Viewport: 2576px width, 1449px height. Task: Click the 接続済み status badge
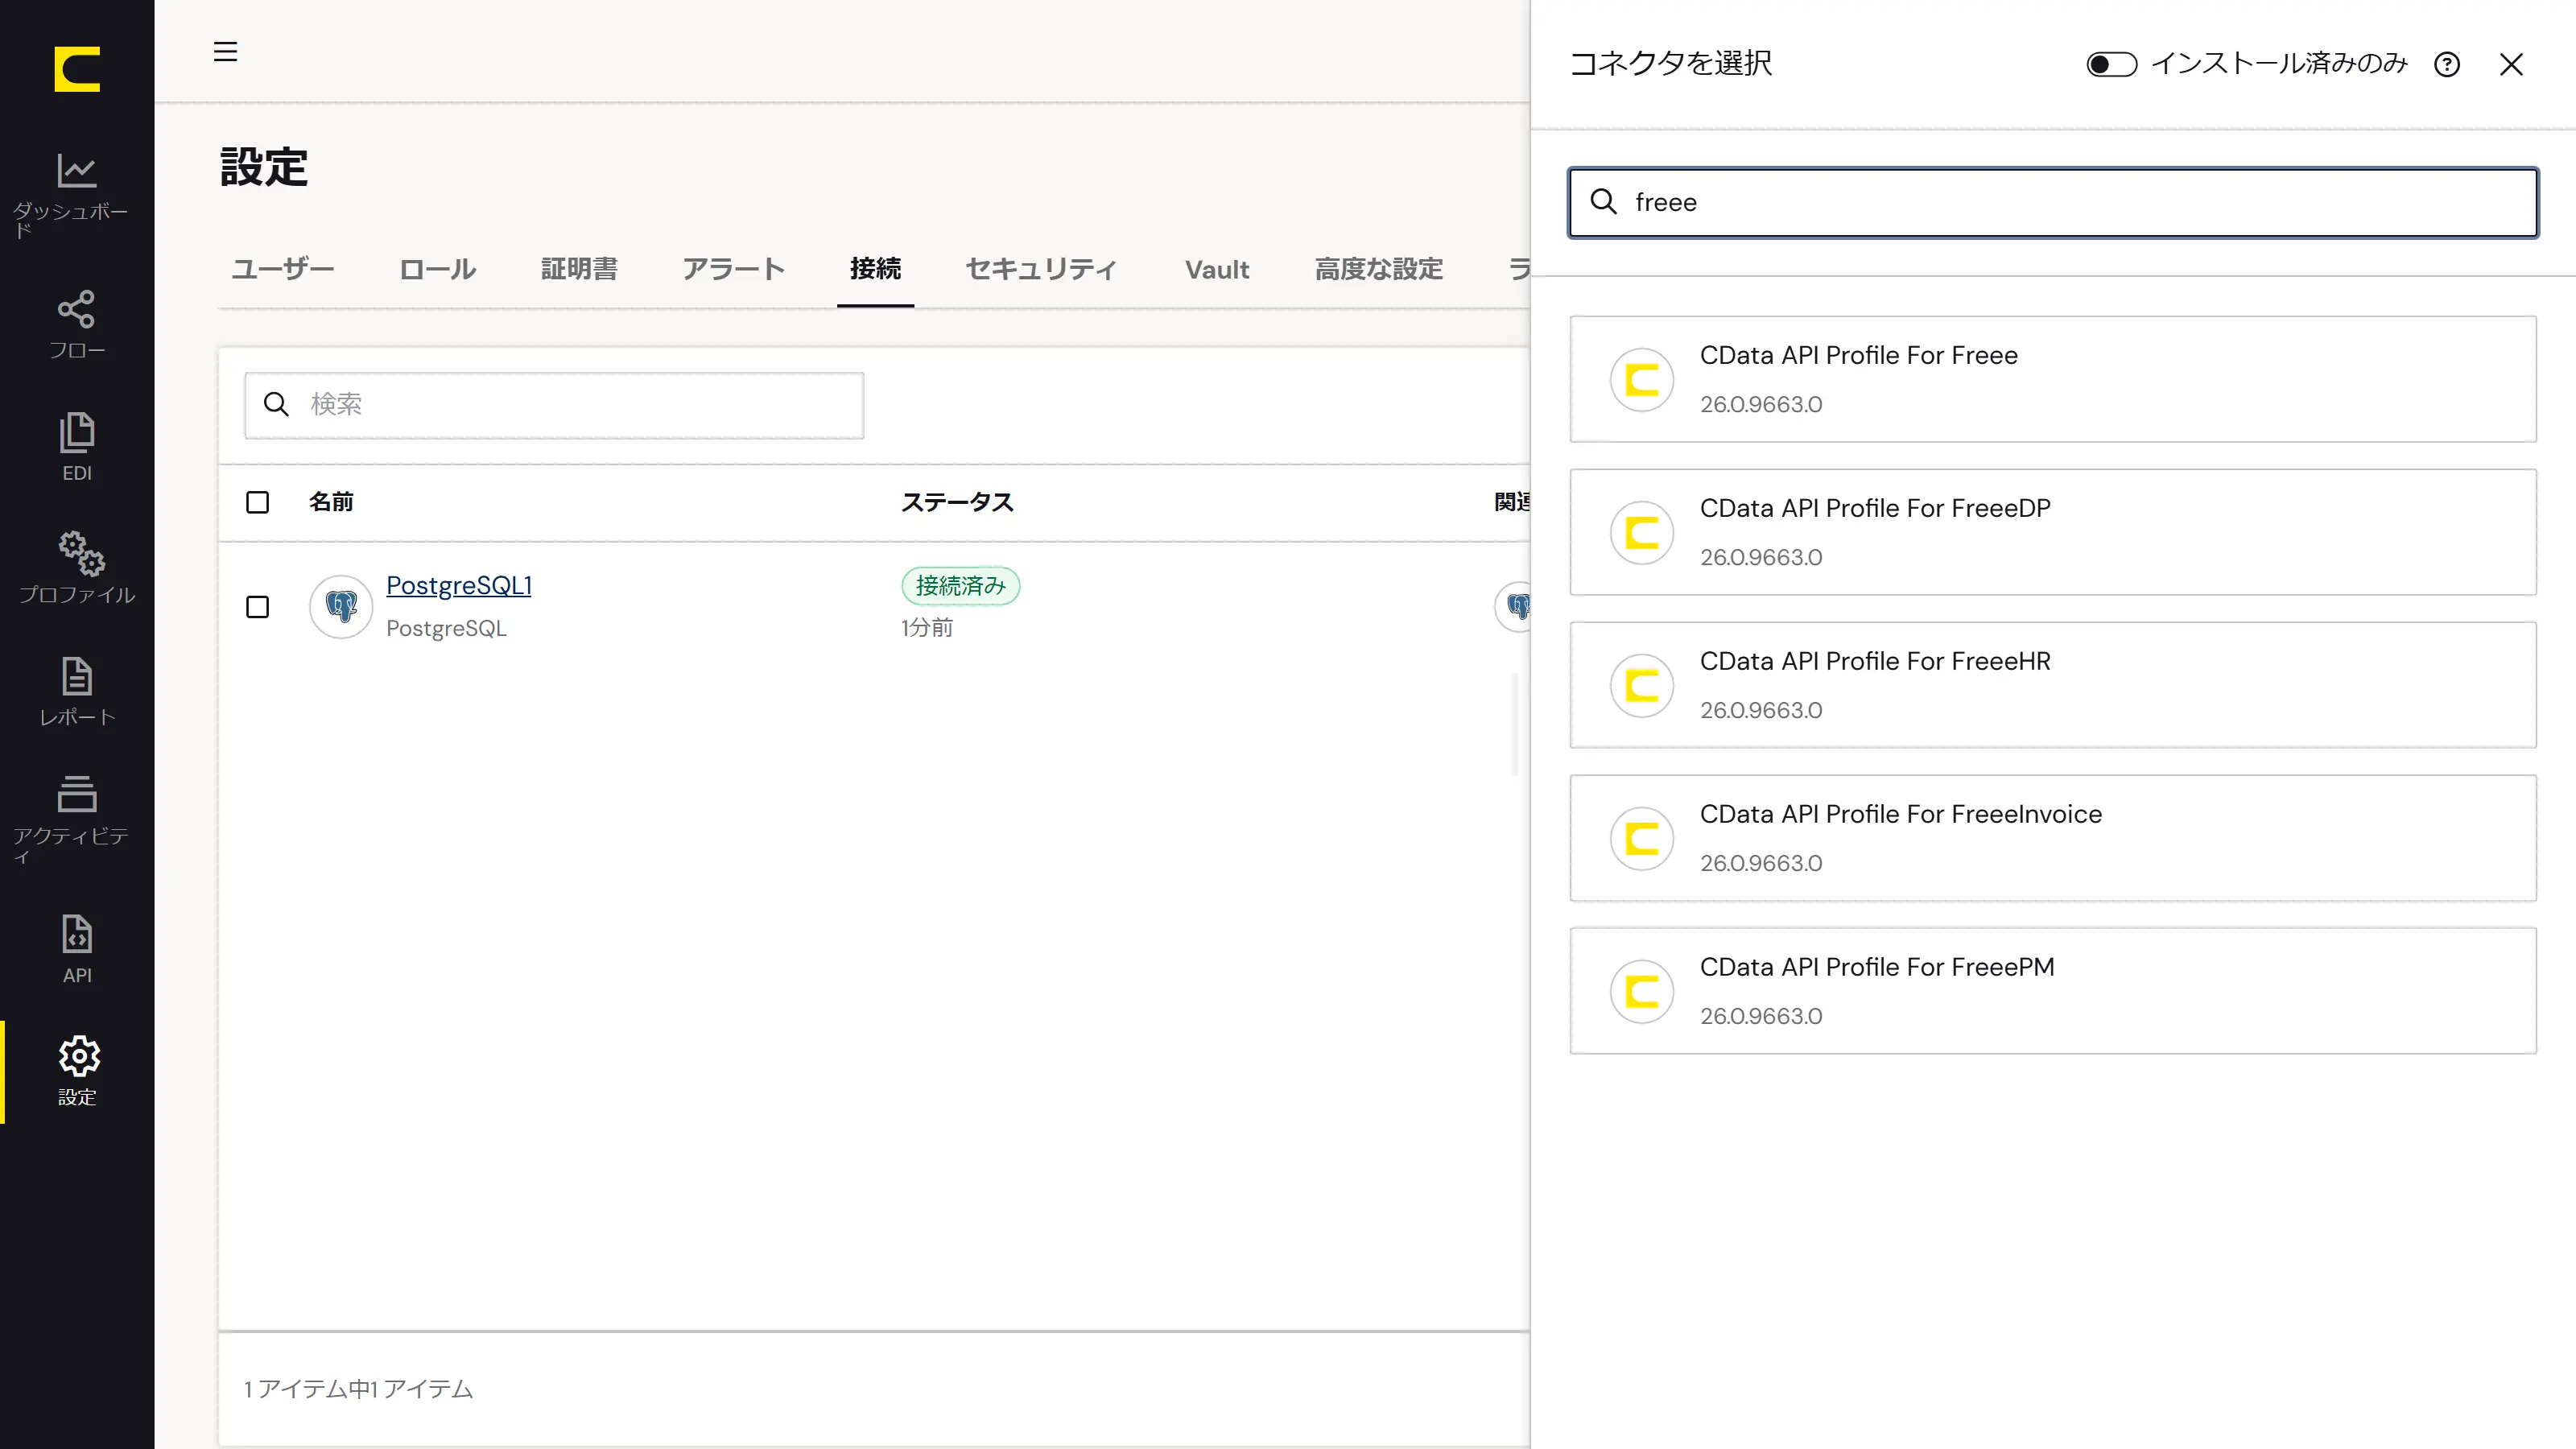pyautogui.click(x=960, y=586)
